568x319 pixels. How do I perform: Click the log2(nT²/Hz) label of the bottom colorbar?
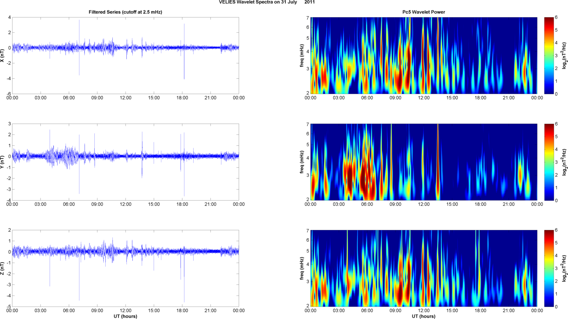click(565, 268)
